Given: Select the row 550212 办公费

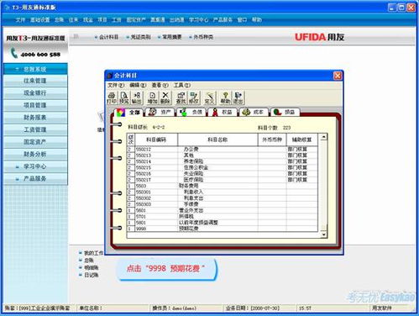Looking at the screenshot, I should (223, 149).
